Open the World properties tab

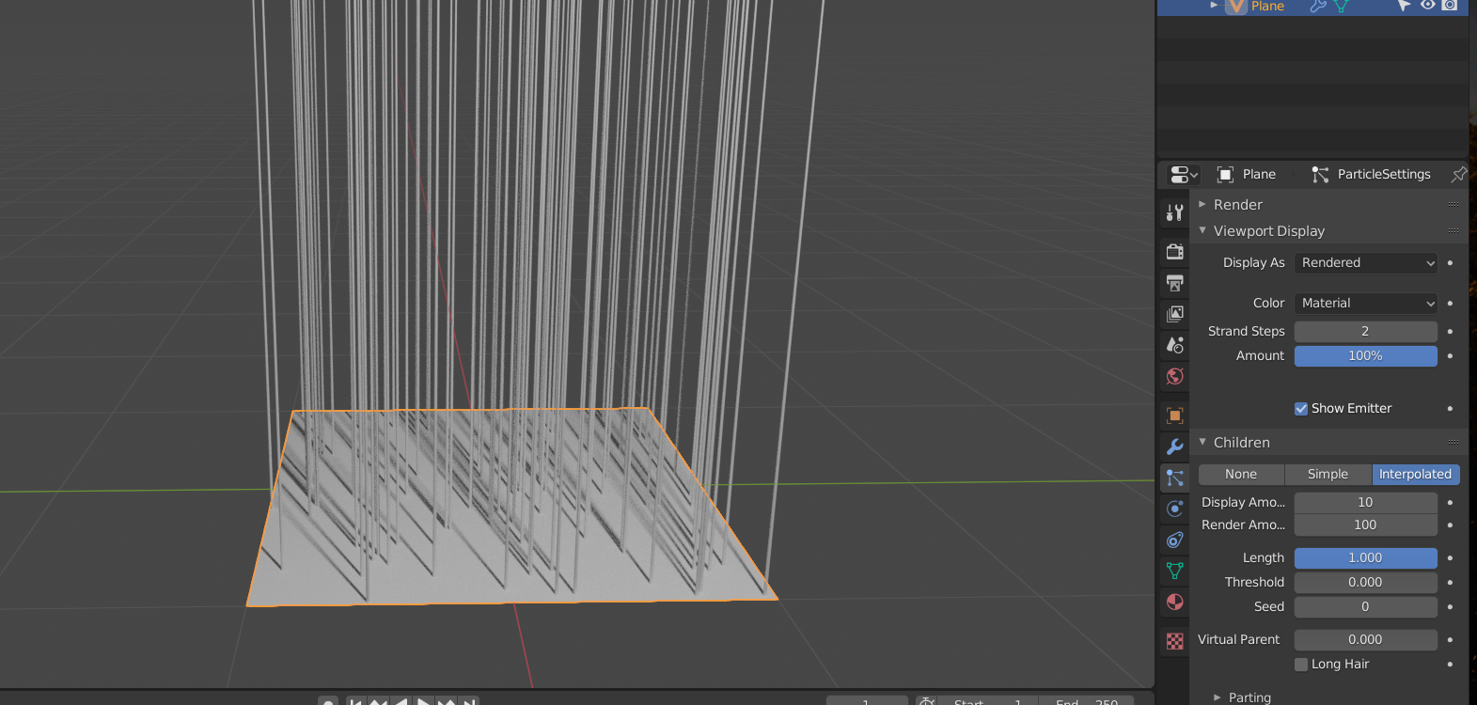point(1174,376)
